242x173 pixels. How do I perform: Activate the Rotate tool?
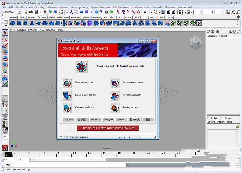click(5, 58)
